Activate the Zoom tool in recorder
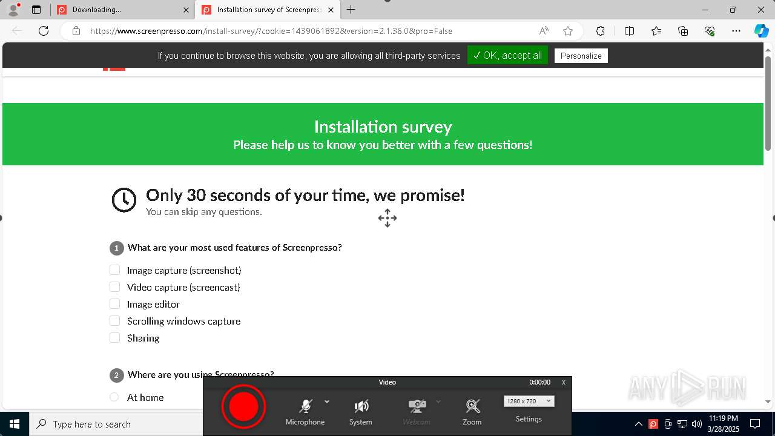Screen dimensions: 775x436 (472, 412)
